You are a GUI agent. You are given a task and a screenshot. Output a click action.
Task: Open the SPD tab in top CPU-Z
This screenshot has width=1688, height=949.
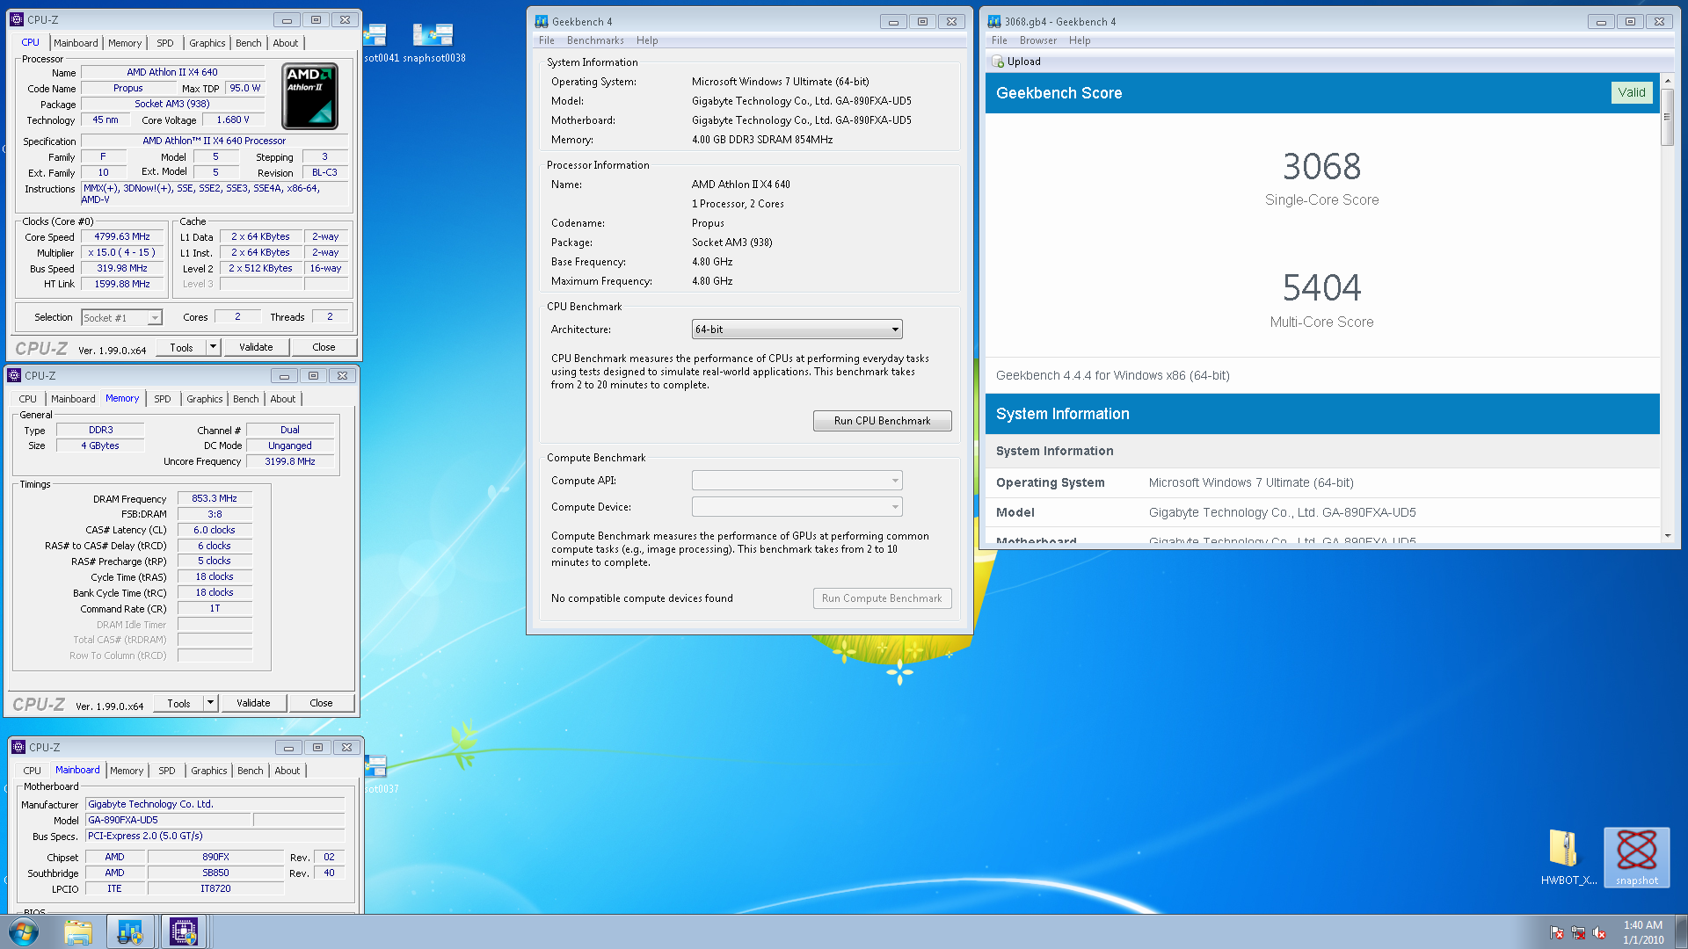[x=164, y=43]
